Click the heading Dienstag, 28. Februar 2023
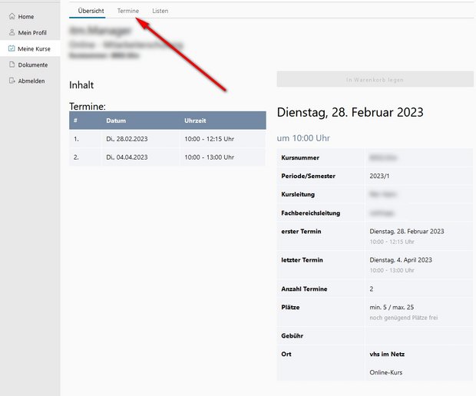Viewport: 476px width, 396px height. click(349, 112)
